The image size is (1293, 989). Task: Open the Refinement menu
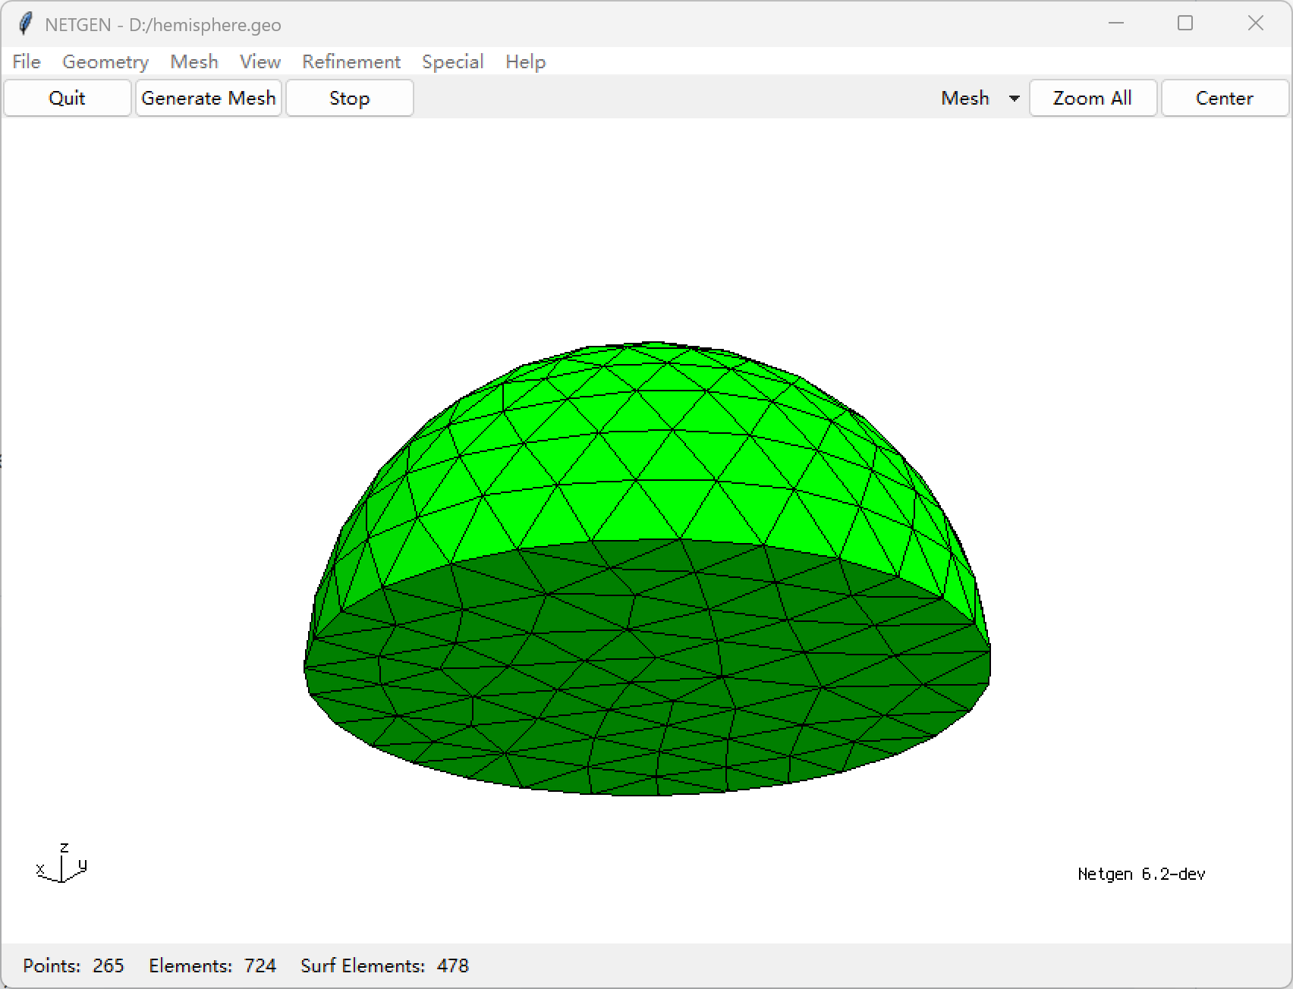click(351, 61)
